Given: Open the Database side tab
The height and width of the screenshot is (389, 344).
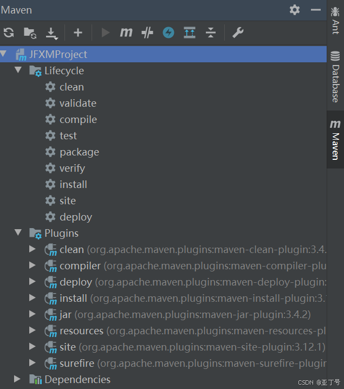Looking at the screenshot, I should click(x=335, y=76).
